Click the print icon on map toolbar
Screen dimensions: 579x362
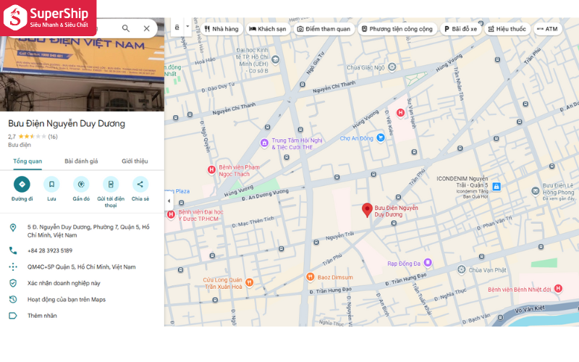[177, 28]
